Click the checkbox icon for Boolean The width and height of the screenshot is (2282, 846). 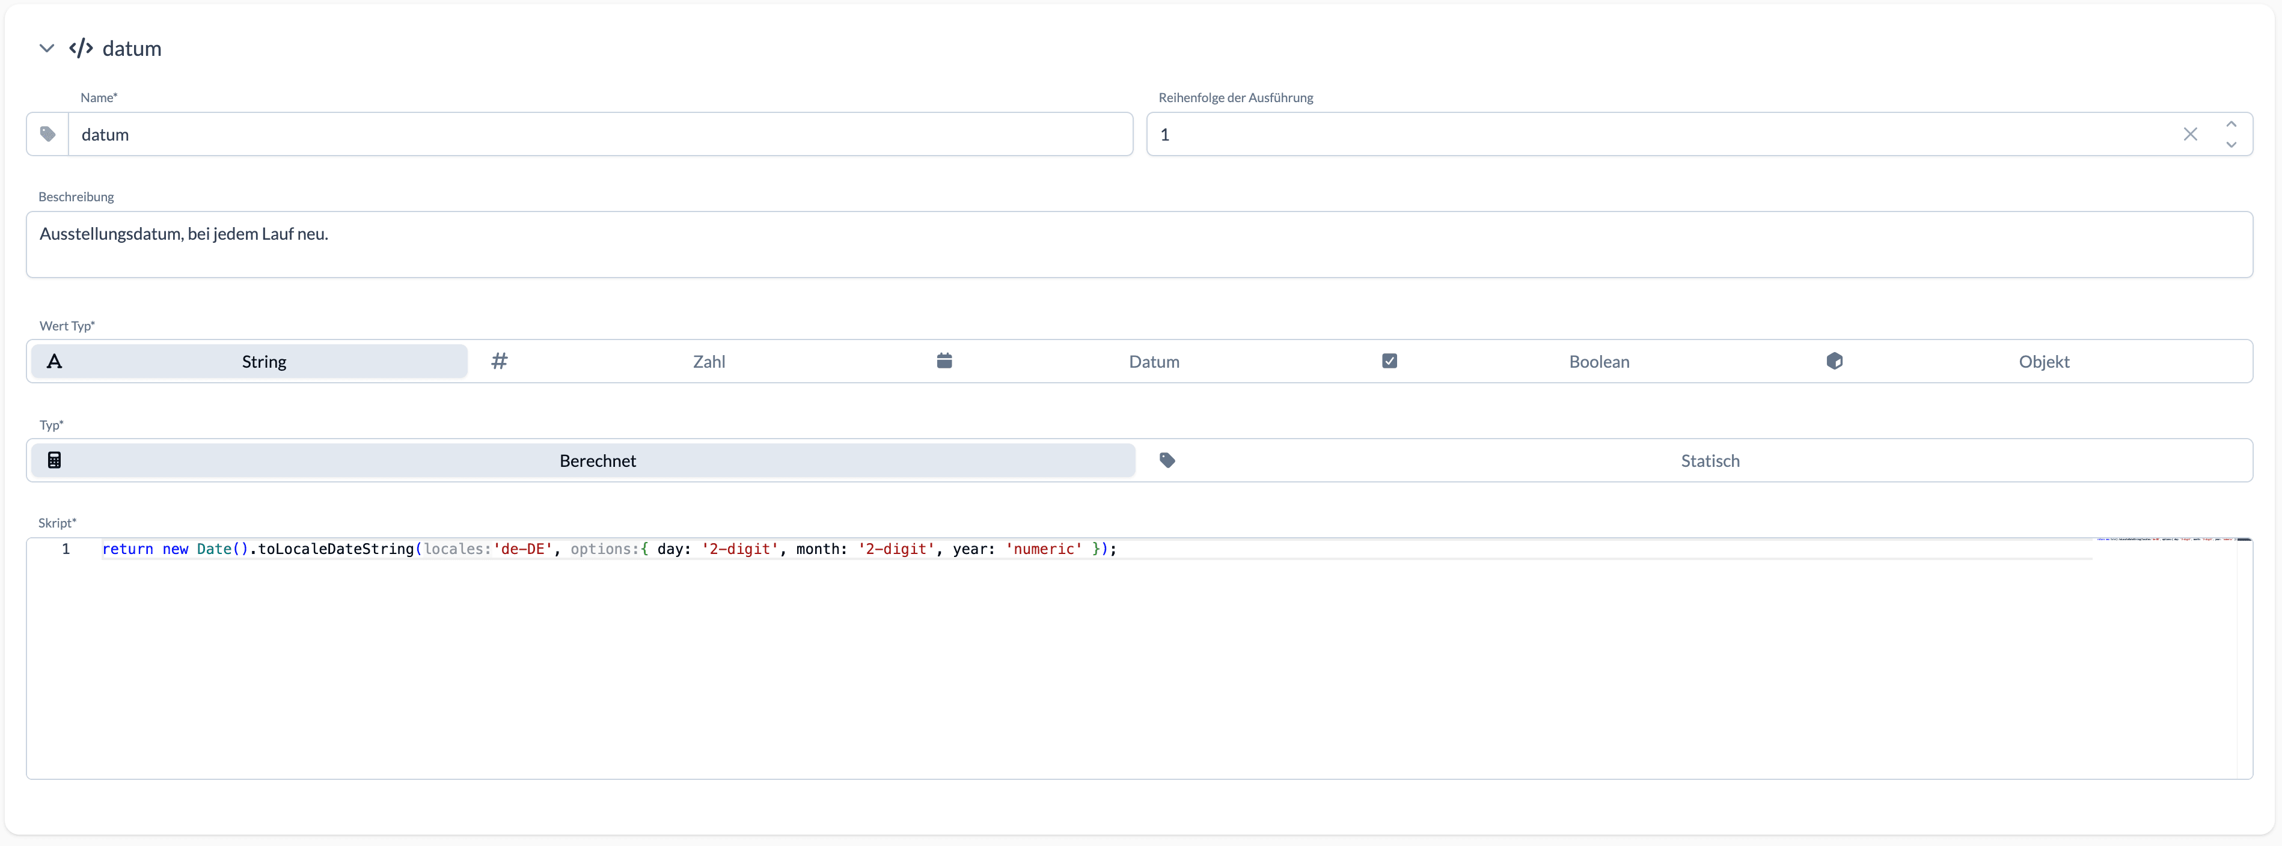tap(1390, 361)
